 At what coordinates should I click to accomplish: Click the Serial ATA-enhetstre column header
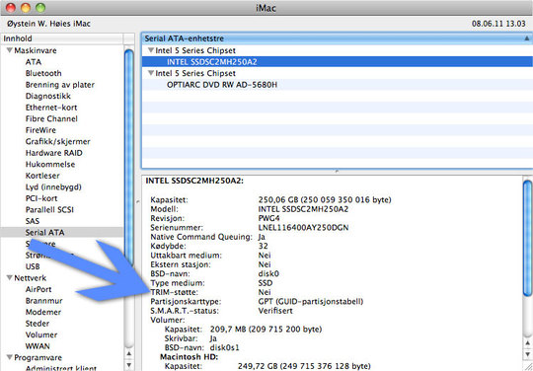click(337, 38)
